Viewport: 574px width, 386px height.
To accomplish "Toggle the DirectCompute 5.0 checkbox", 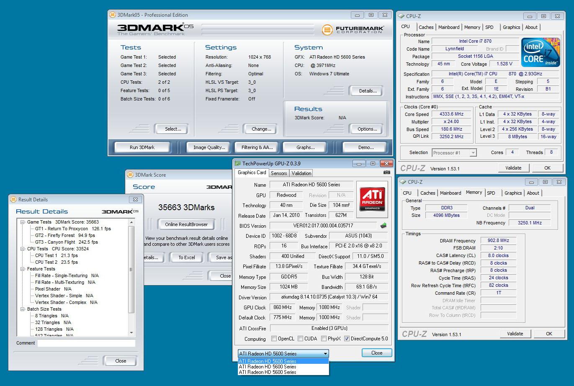I will click(347, 339).
